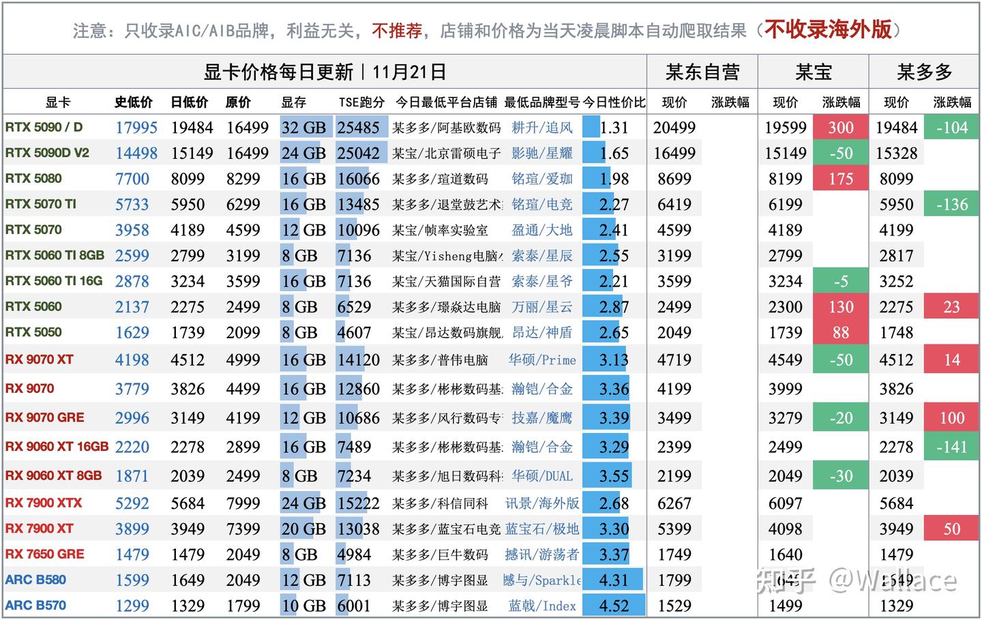Click the 某宝/帧率实验室 store cell
This screenshot has width=982, height=620.
(x=441, y=230)
